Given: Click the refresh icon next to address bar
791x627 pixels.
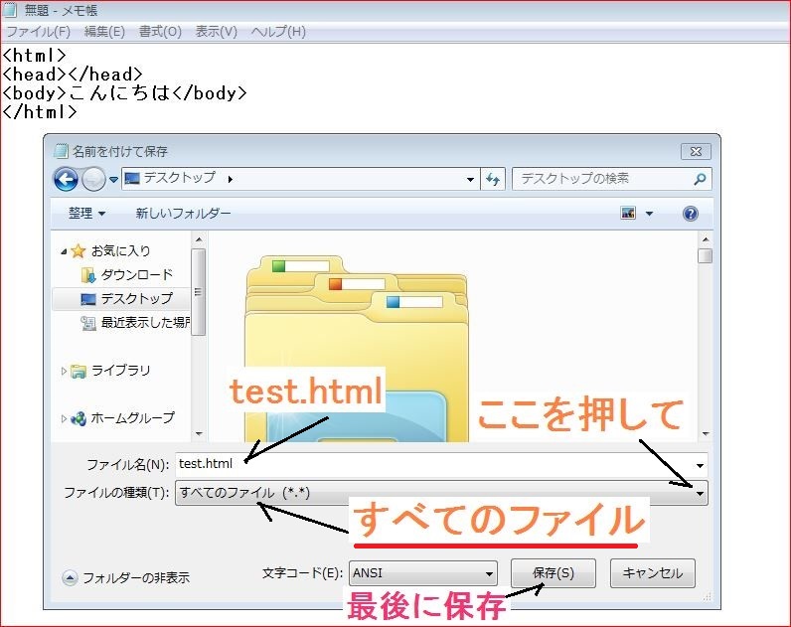Looking at the screenshot, I should 492,179.
